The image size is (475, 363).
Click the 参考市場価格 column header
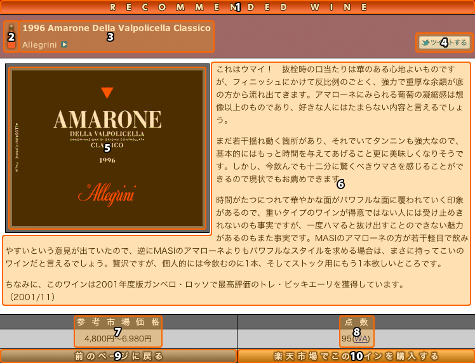118,322
